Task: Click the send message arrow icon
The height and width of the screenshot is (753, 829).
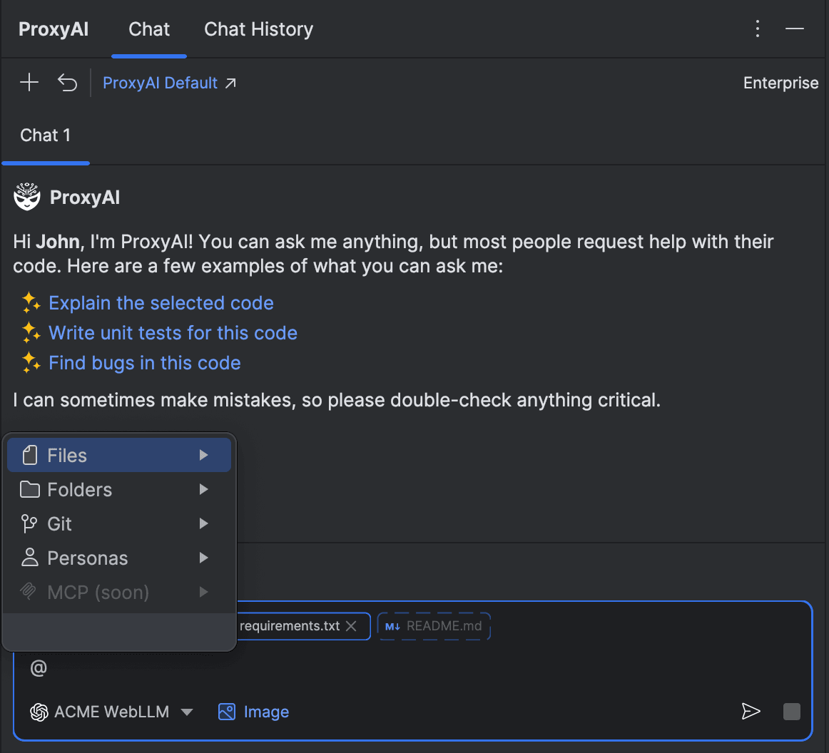Action: coord(751,711)
